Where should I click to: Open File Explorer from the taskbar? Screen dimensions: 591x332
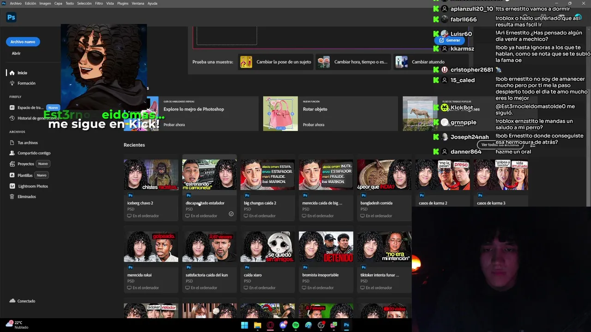click(258, 325)
